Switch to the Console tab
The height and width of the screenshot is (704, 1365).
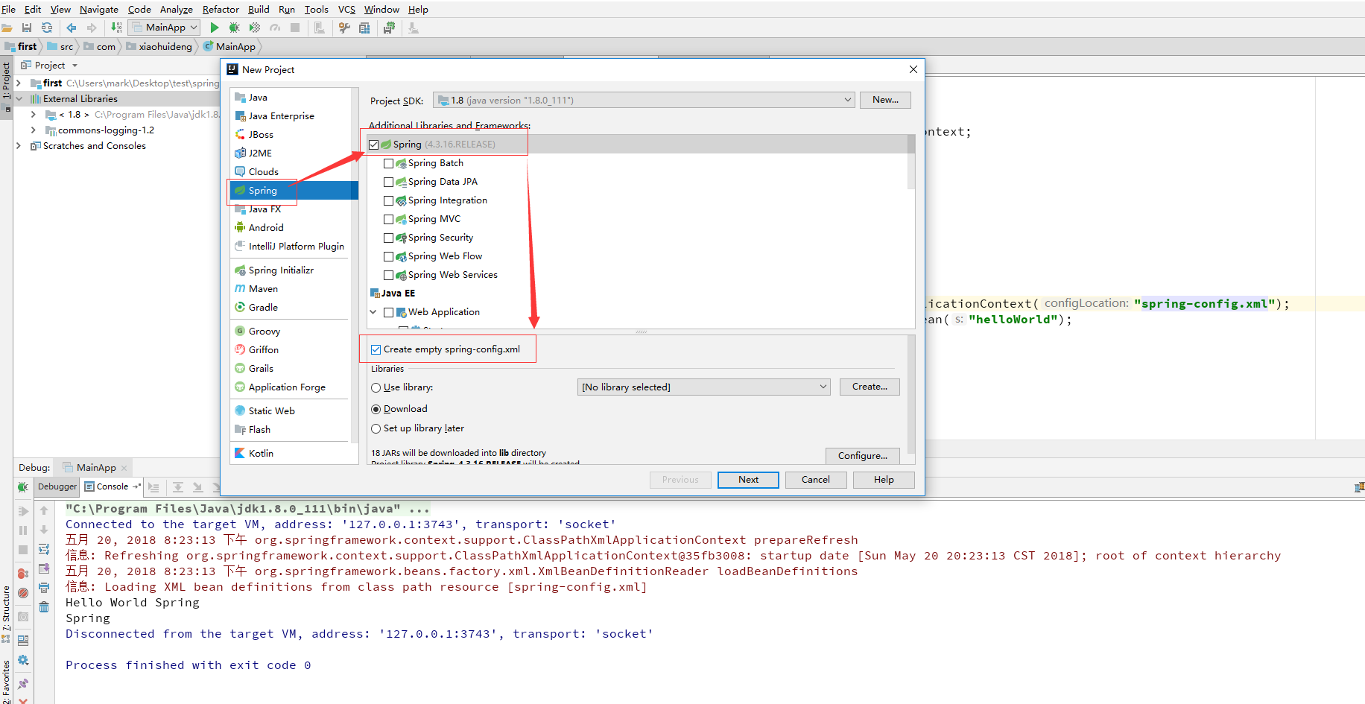(112, 486)
